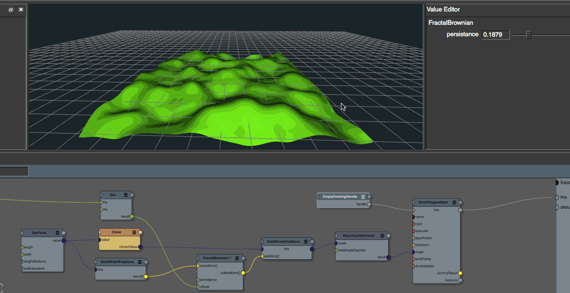Viewport: 570px width, 293px height.
Task: Click the this input port on GetAllPointPositions
Action: [x=96, y=270]
